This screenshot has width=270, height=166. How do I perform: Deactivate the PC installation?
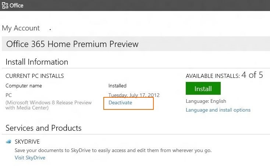pos(120,102)
